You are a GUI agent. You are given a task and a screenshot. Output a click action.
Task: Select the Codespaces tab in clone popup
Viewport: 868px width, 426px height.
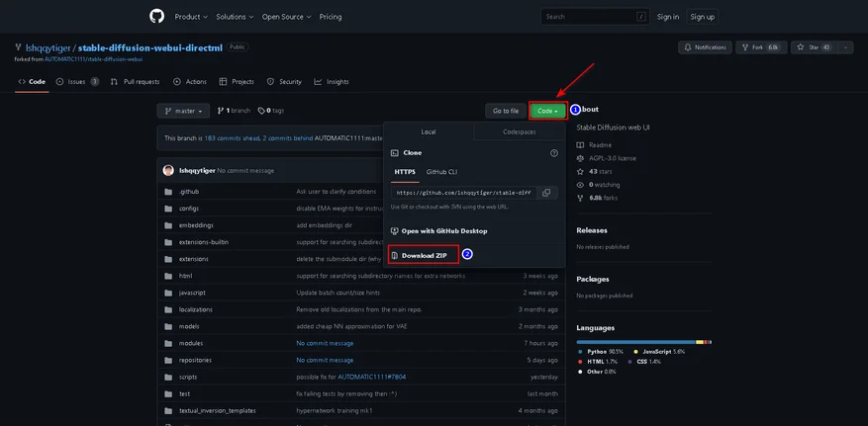pos(520,132)
